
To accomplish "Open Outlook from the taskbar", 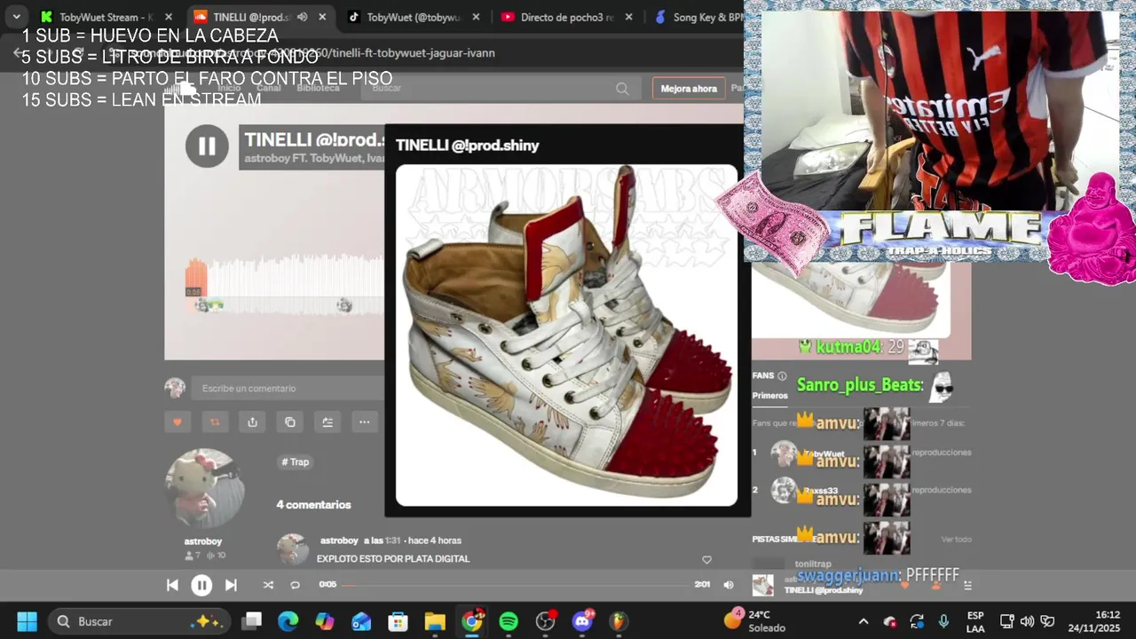I will (x=361, y=621).
